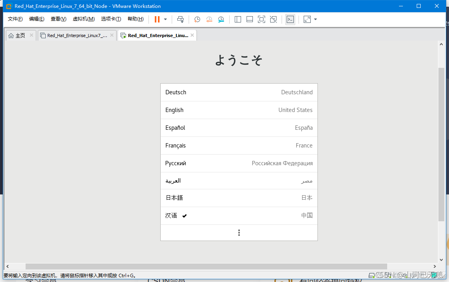Close the active Red_Hat_Enterprise_Linu... tab

pos(192,35)
